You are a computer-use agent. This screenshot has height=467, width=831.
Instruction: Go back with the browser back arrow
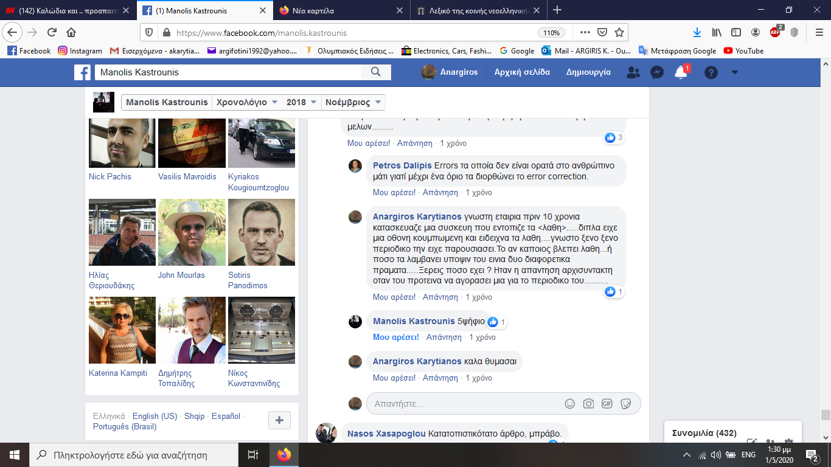[13, 32]
